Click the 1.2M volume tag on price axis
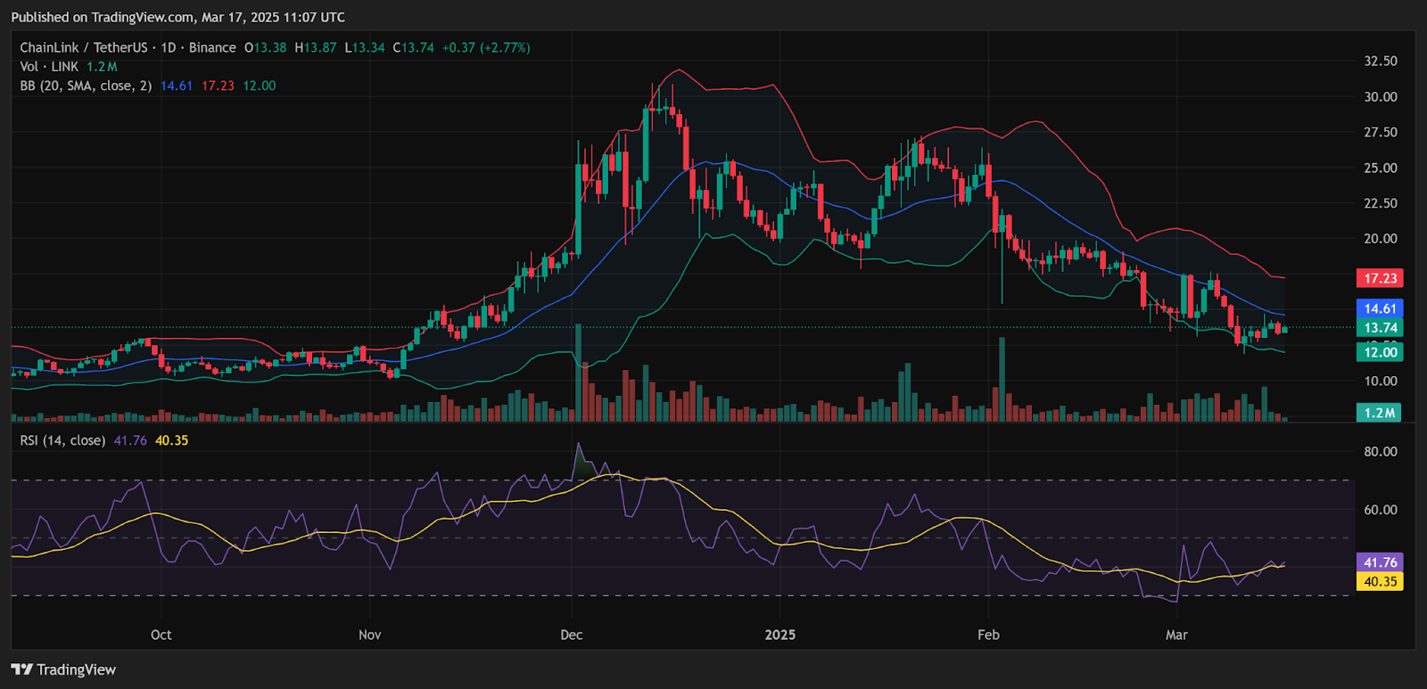1427x689 pixels. click(x=1380, y=413)
